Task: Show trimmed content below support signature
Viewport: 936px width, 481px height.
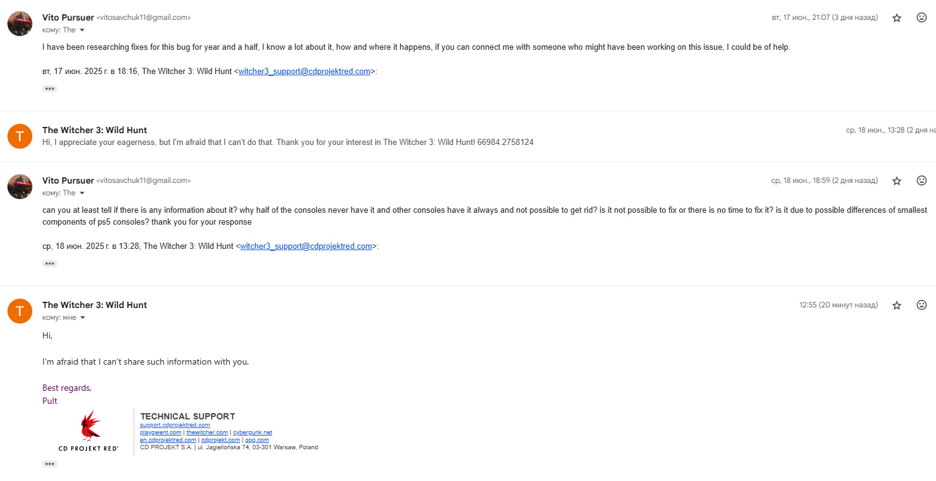Action: (x=50, y=464)
